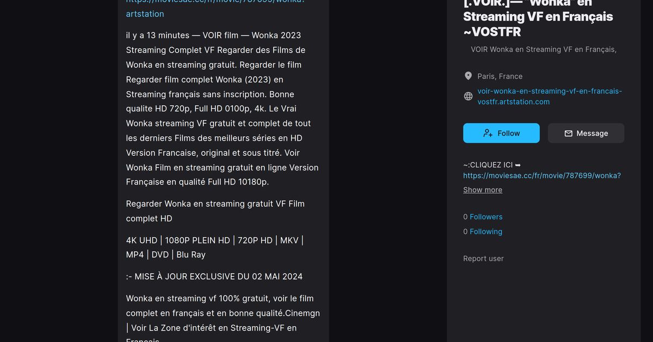Viewport: 653px width, 342px height.
Task: Click the tagline under the profile name
Action: (x=543, y=49)
